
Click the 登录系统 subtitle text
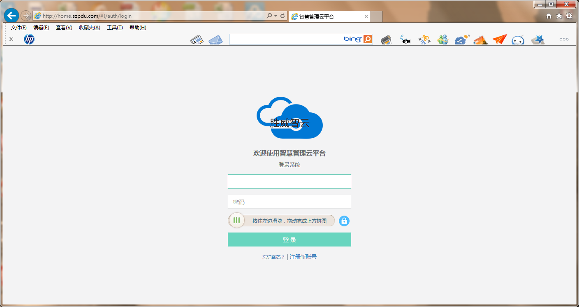[x=289, y=165]
